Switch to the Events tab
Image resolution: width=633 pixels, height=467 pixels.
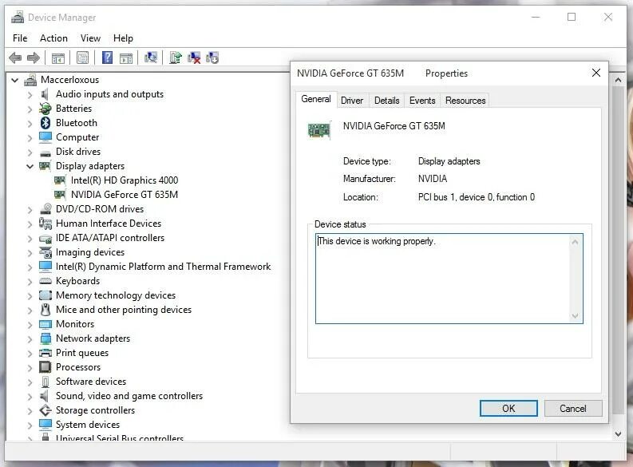pyautogui.click(x=422, y=101)
